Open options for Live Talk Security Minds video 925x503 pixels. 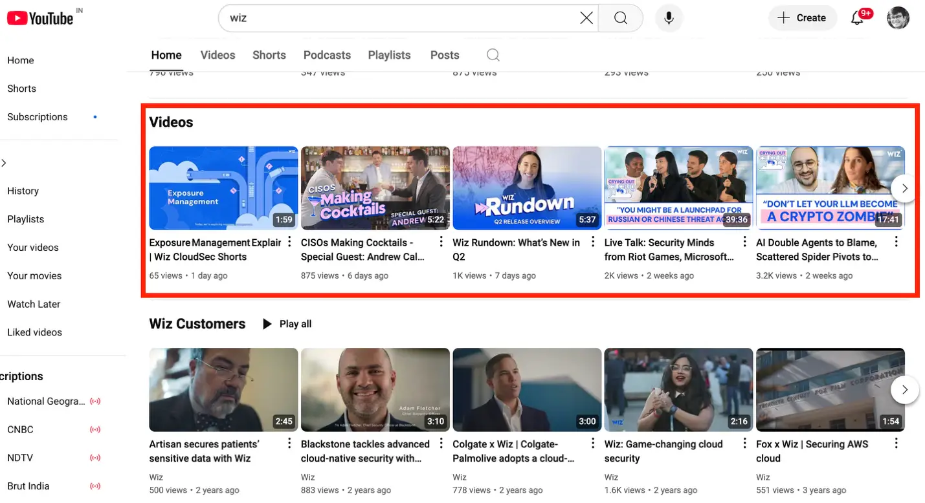pyautogui.click(x=744, y=242)
